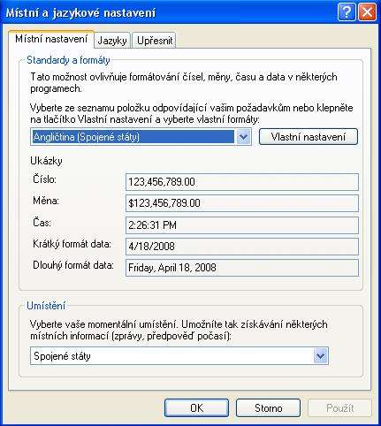This screenshot has width=381, height=426.
Task: Click the Měna sample field
Action: (x=242, y=203)
